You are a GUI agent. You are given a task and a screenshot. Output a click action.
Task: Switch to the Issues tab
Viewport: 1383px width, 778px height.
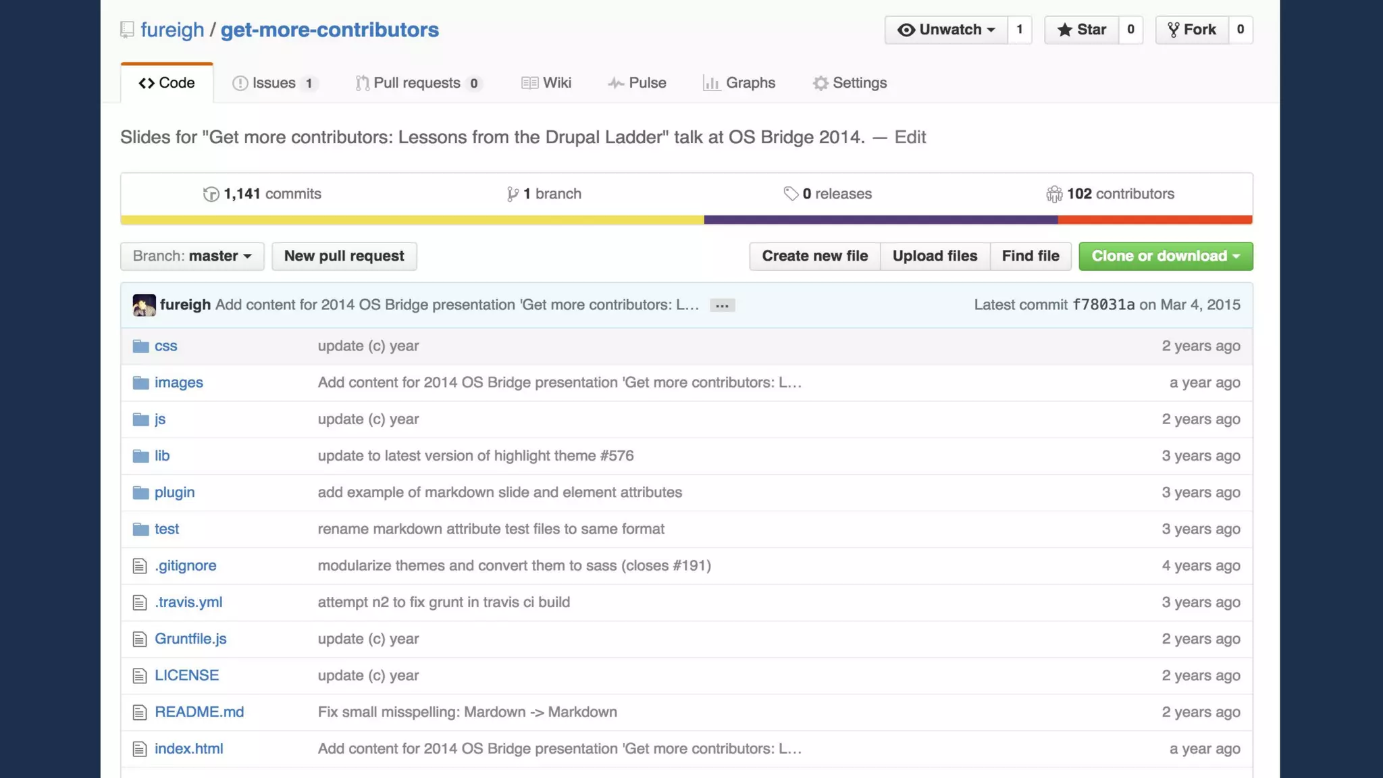pyautogui.click(x=273, y=83)
